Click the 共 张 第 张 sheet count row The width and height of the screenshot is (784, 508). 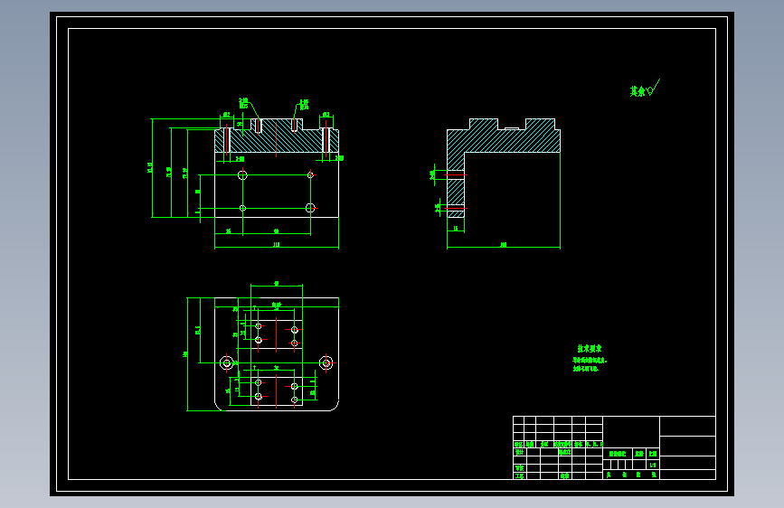631,475
